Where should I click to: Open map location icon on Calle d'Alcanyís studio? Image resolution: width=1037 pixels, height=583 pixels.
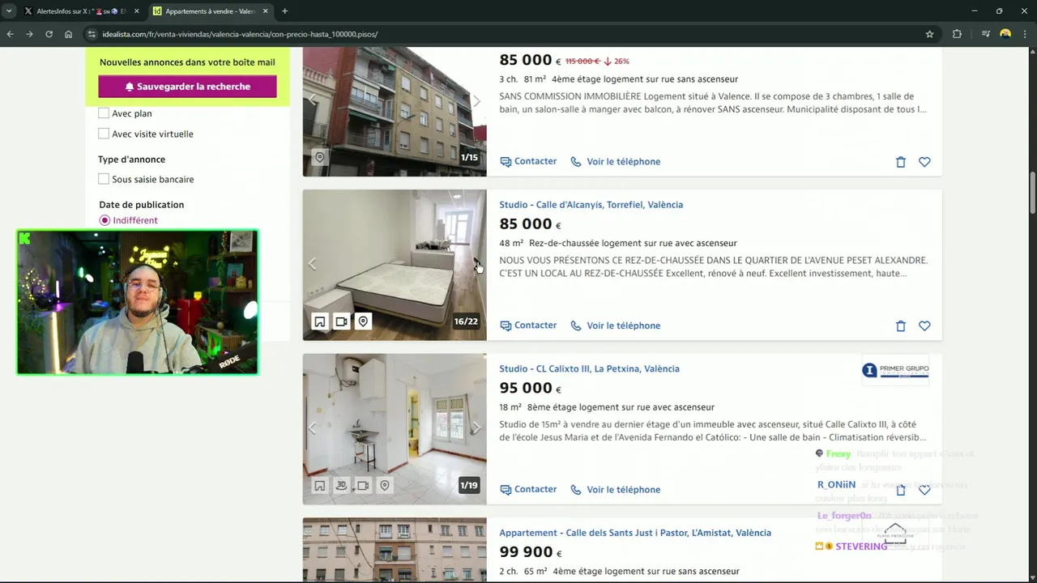(x=363, y=321)
